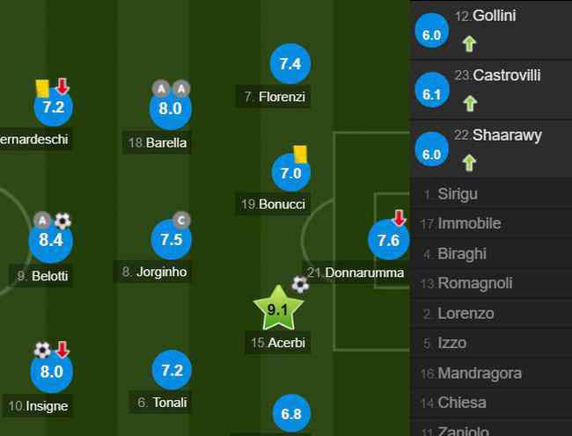Click Bernardeschi's yellow card icon
Viewport: 572px width, 436px height.
[42, 89]
